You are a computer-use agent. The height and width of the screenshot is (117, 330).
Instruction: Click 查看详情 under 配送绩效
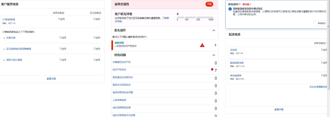click(x=279, y=110)
